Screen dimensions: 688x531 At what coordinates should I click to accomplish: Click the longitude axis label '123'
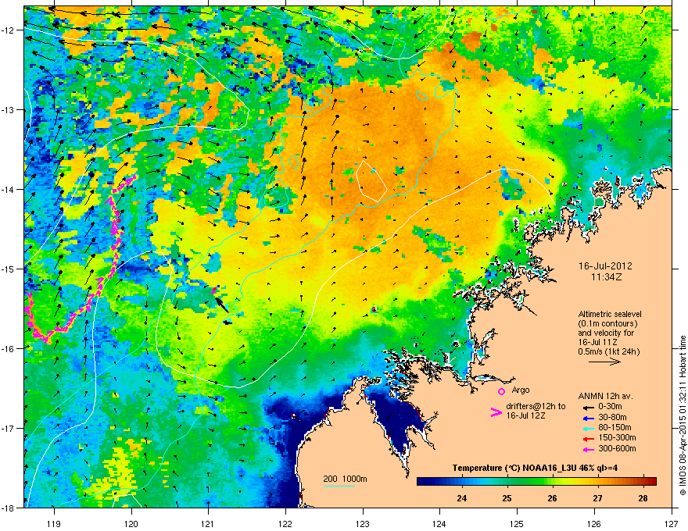pos(363,523)
